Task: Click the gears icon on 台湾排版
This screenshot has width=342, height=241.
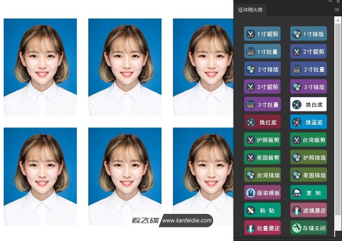Action: [x=251, y=175]
